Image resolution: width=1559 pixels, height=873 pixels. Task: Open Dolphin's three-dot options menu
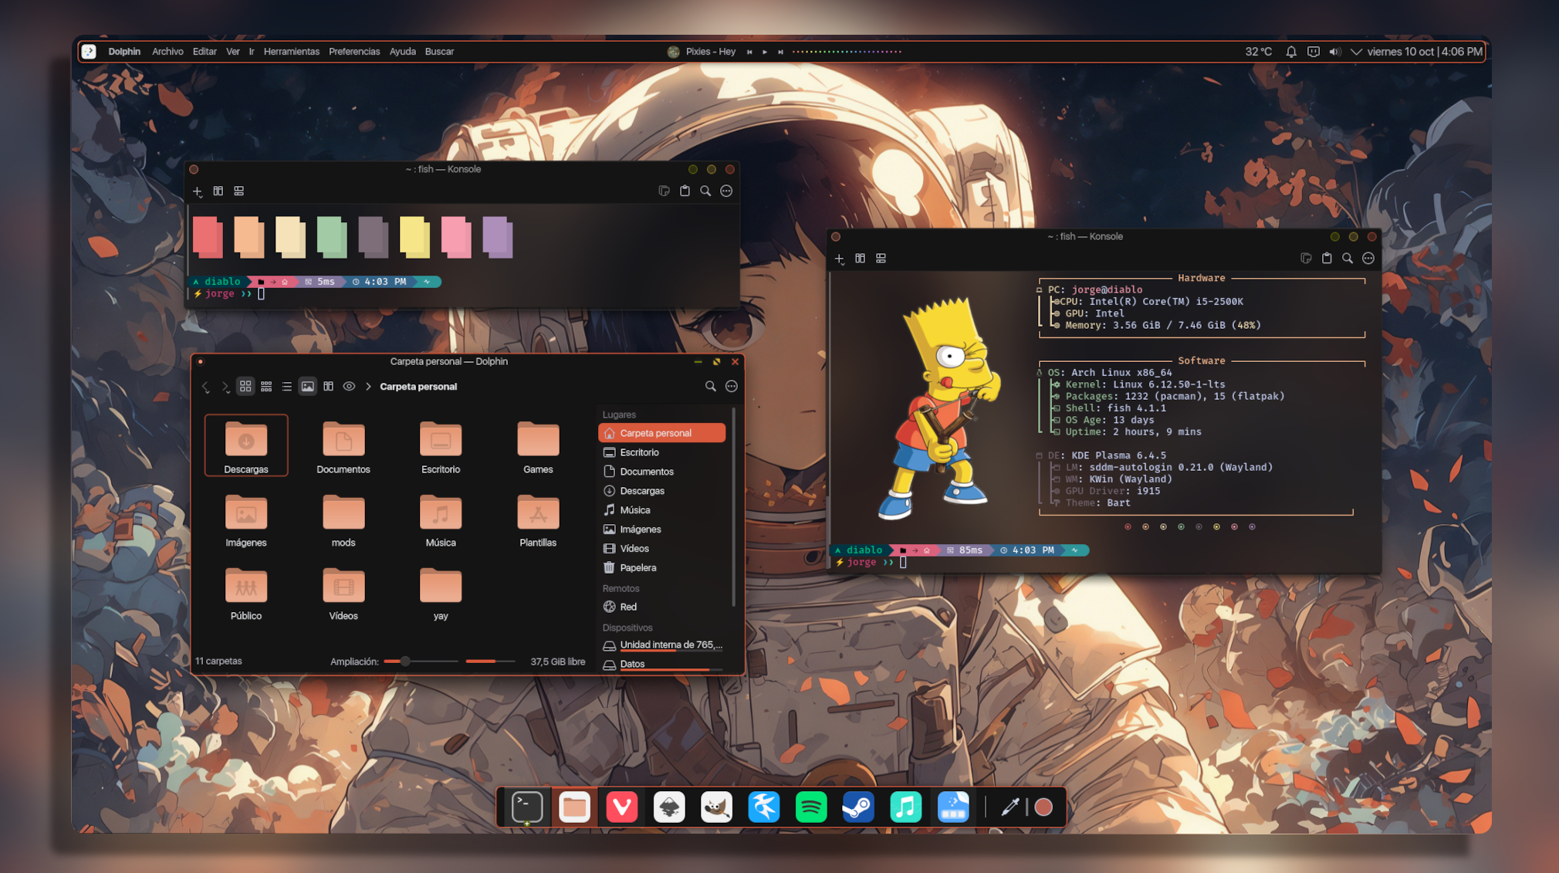click(x=732, y=387)
